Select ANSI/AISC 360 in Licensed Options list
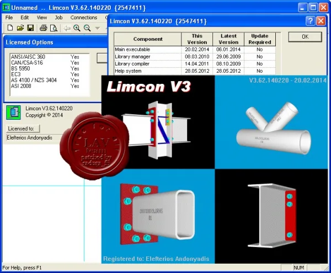 [50, 57]
